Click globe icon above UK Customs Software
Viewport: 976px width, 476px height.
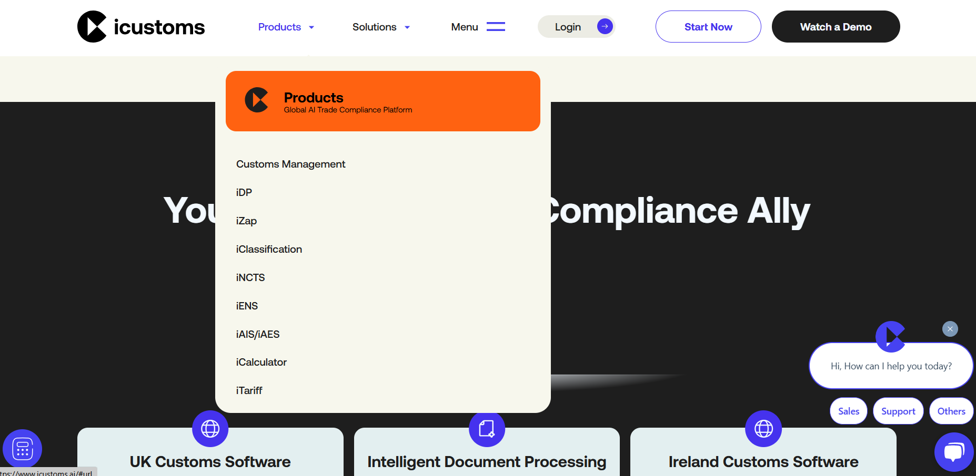pyautogui.click(x=210, y=429)
